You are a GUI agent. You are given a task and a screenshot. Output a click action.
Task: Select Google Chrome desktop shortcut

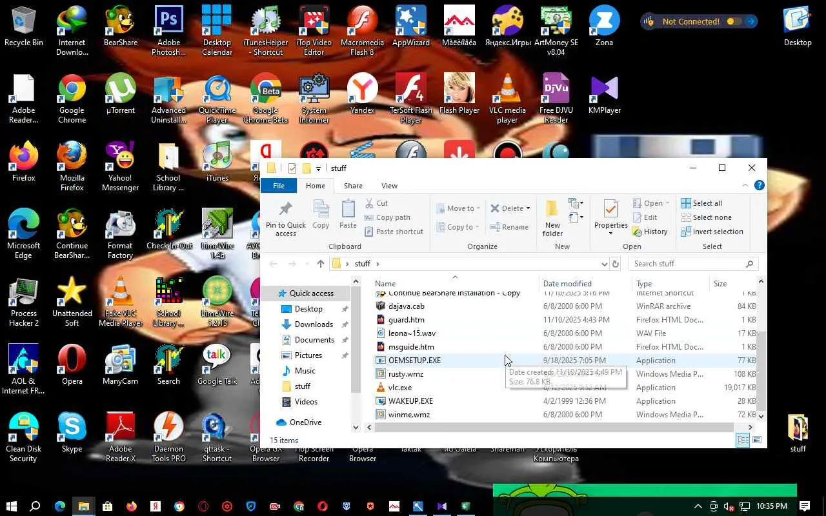click(72, 99)
